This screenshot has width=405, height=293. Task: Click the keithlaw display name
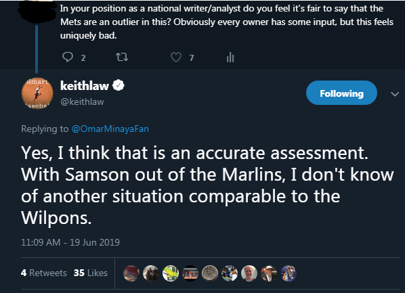point(85,86)
